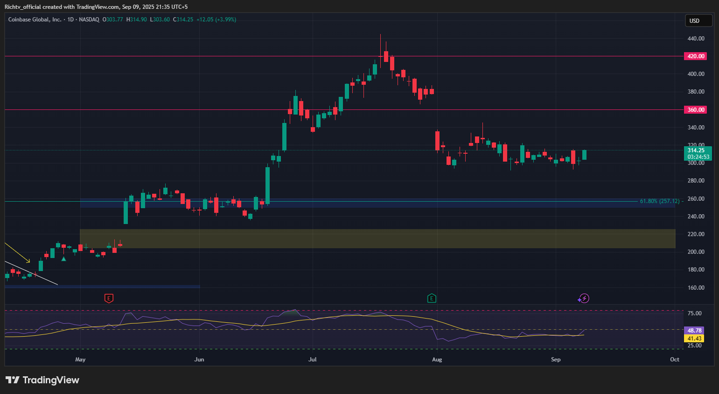Click the green up-triangle marker below the candles

click(64, 259)
